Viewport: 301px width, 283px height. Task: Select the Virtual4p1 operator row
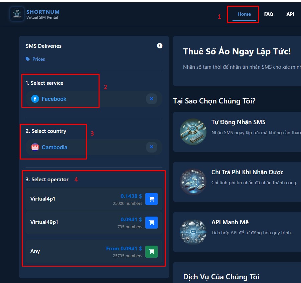tap(67, 199)
